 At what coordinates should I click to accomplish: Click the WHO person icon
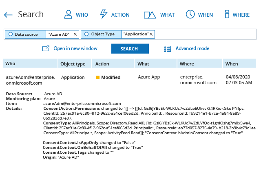point(68,14)
